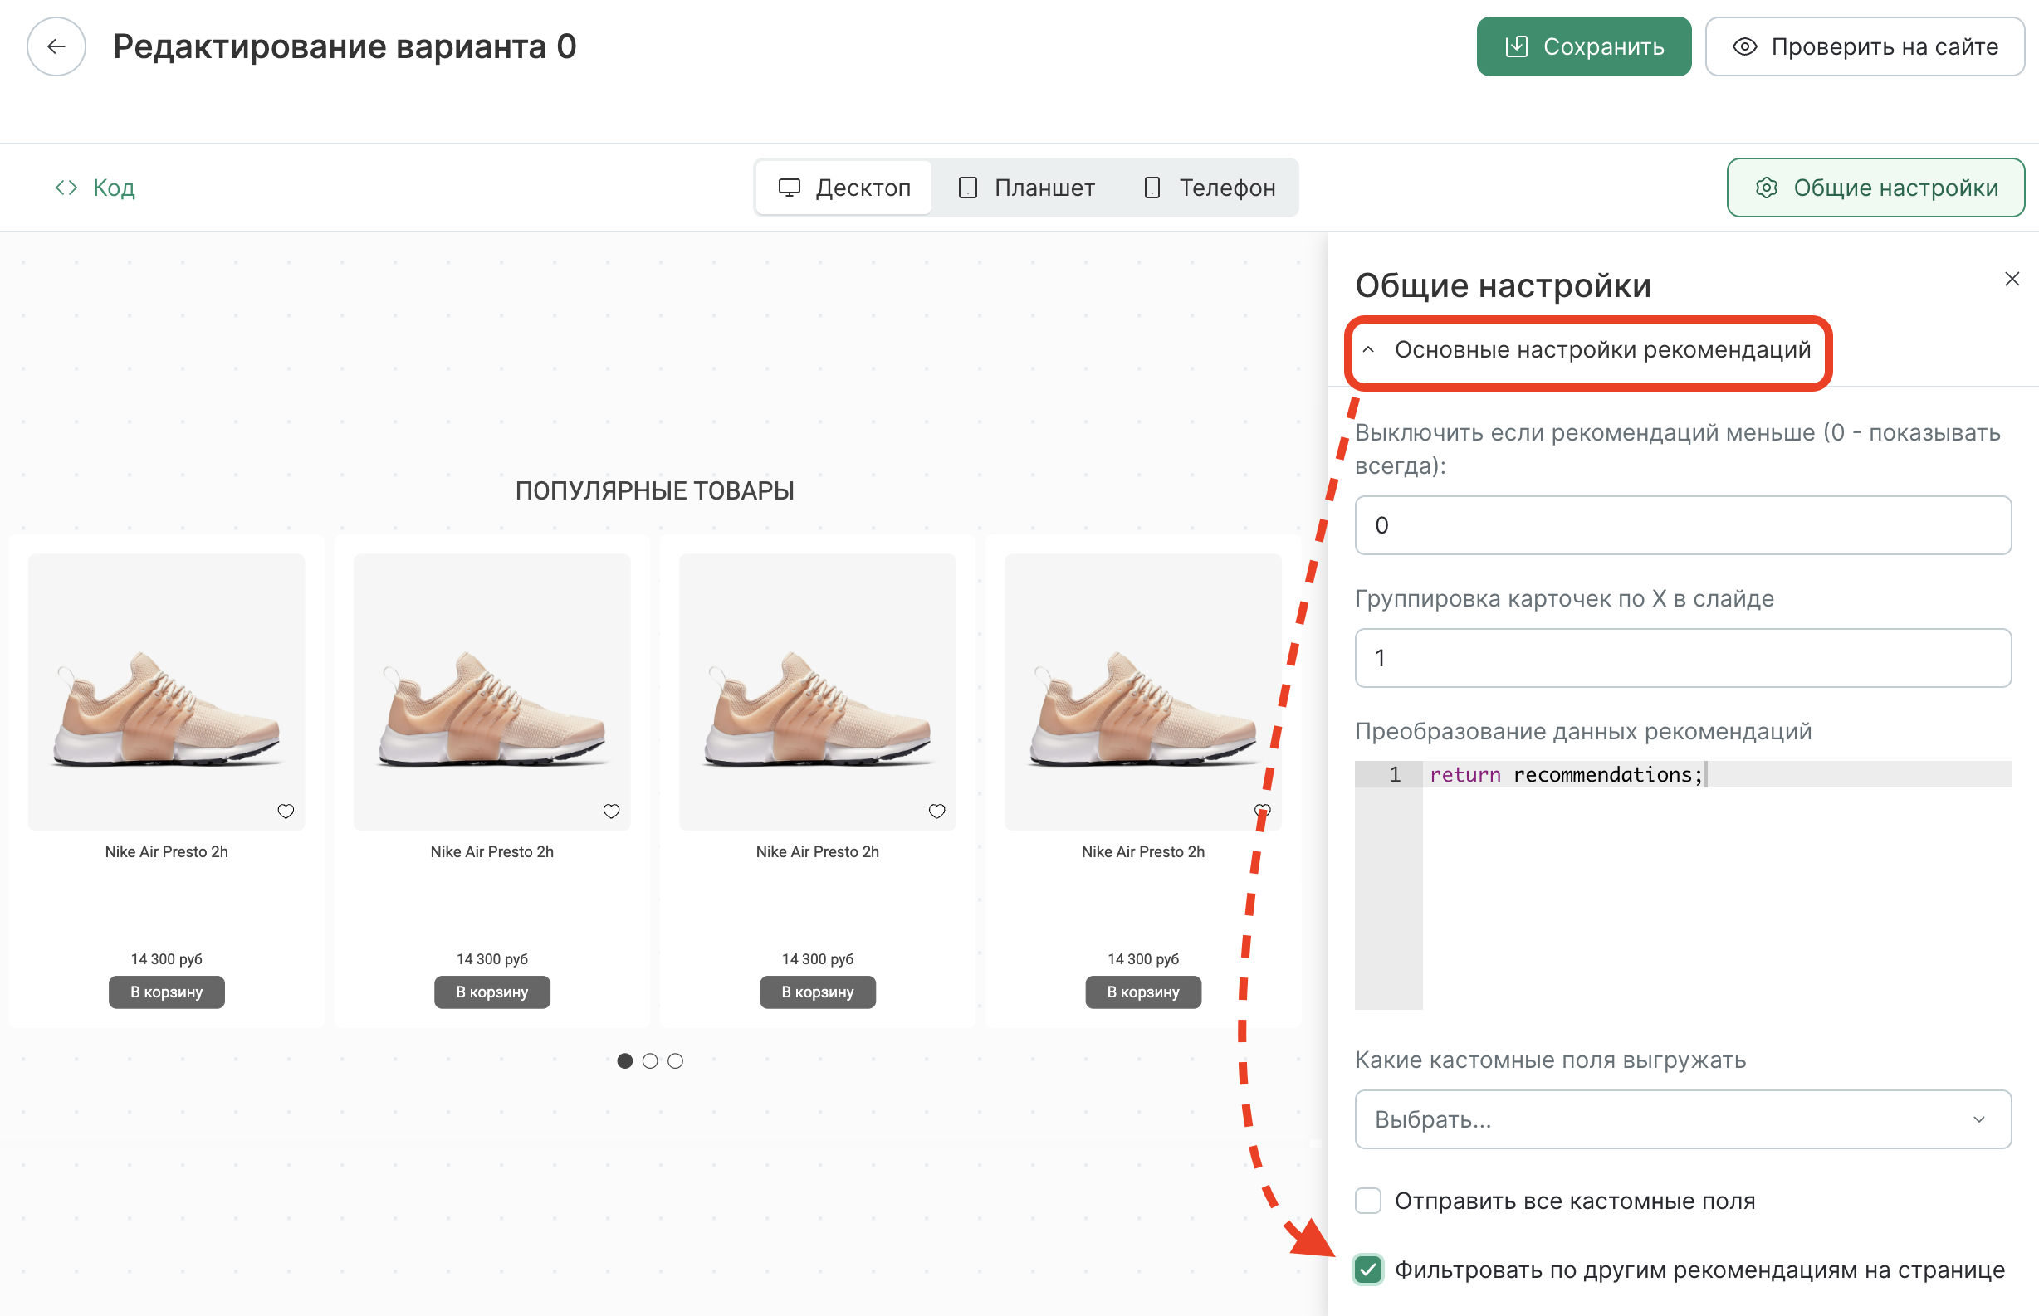Select the Десктоп preview tab
Image resolution: width=2039 pixels, height=1316 pixels.
click(x=844, y=188)
